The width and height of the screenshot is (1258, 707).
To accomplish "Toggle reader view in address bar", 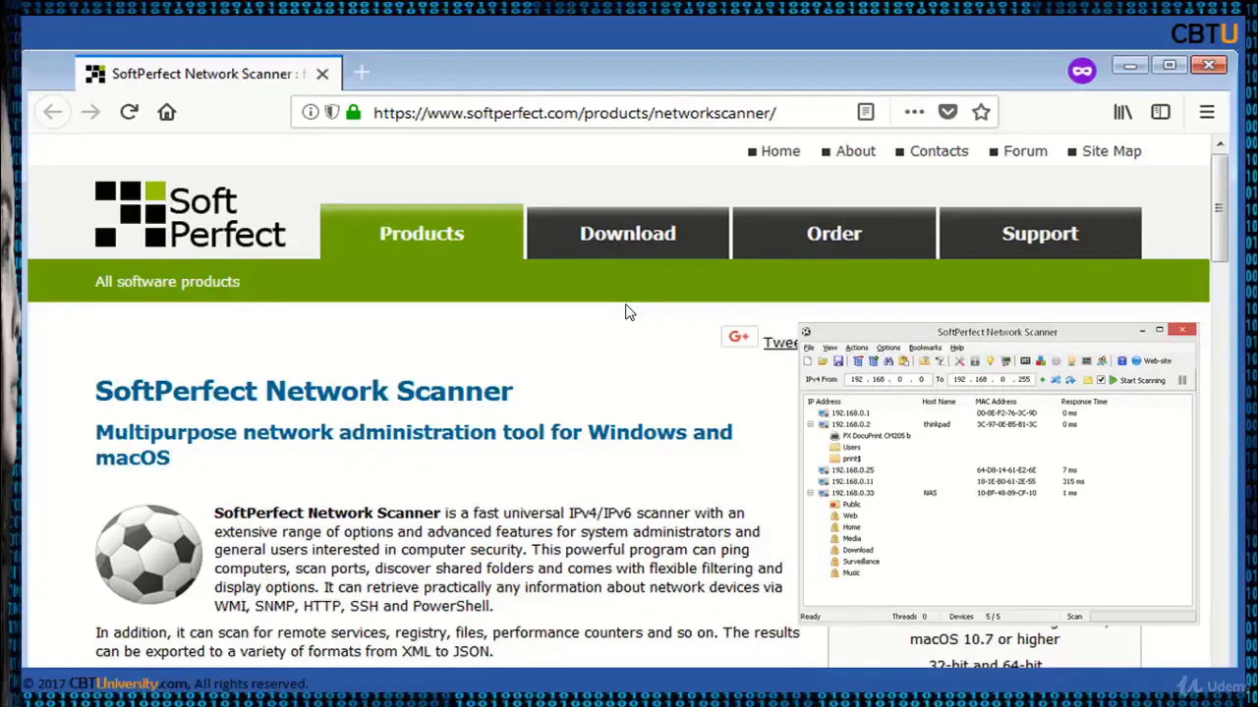I will 866,112.
